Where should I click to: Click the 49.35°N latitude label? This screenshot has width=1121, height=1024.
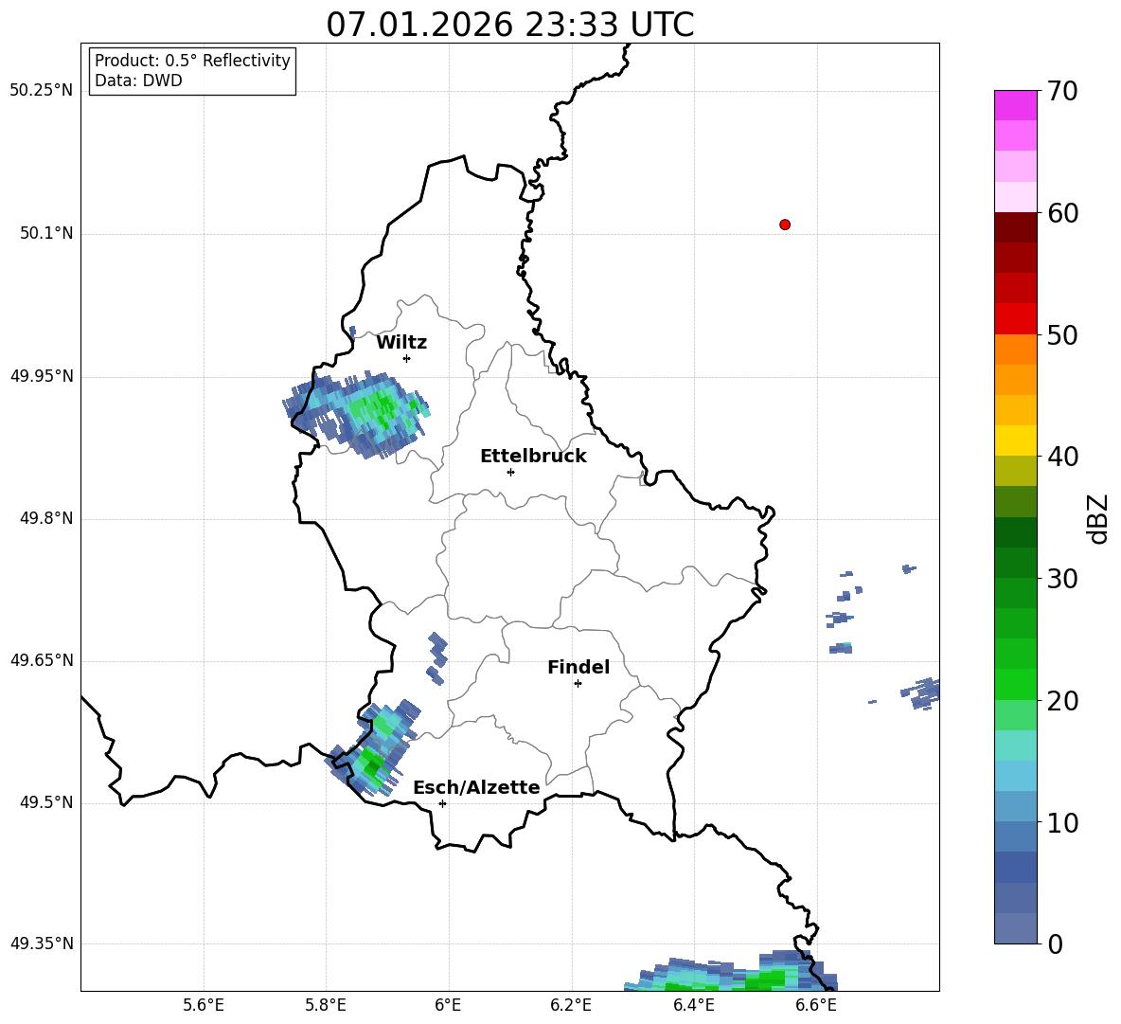41,943
